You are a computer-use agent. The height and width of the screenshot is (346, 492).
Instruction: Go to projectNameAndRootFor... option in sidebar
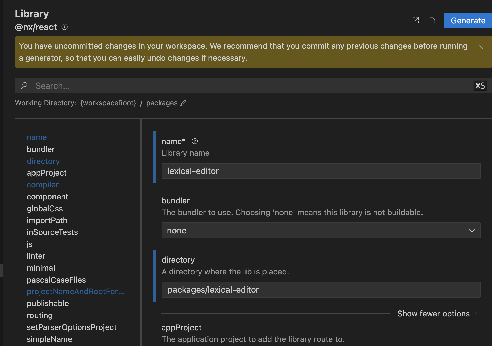[75, 291]
